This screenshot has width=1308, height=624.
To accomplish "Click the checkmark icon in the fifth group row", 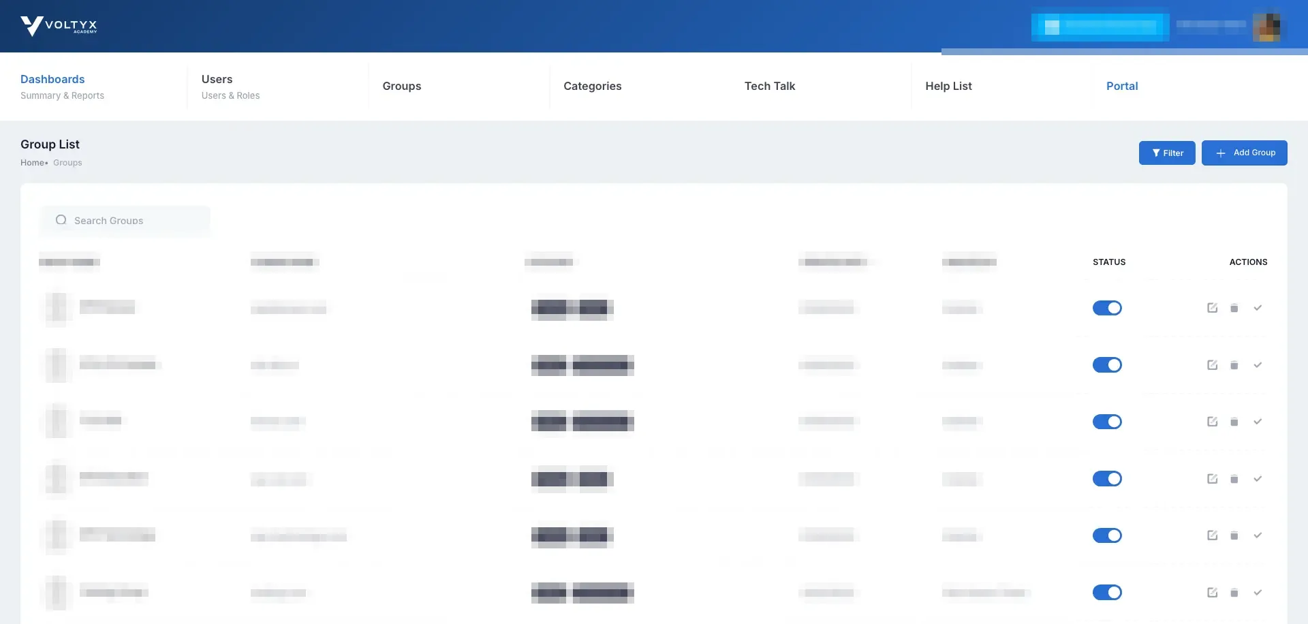I will 1258,535.
